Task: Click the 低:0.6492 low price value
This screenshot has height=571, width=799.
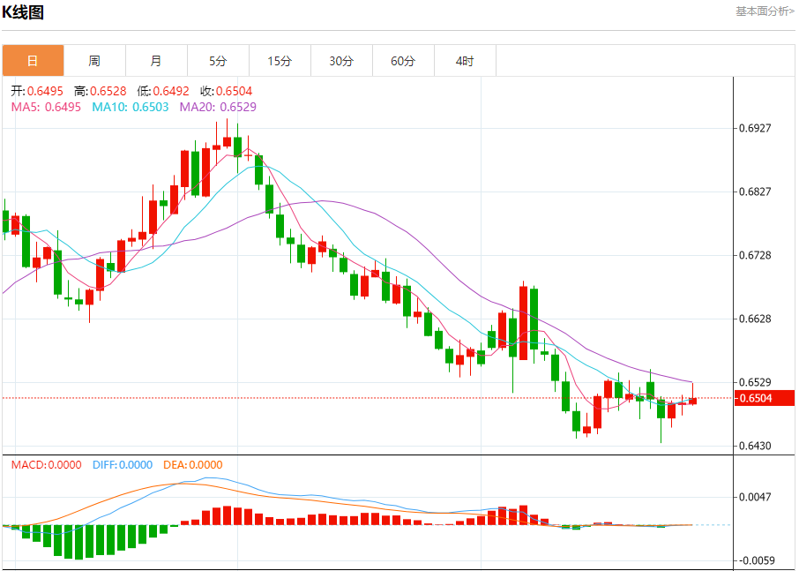Action: [163, 91]
